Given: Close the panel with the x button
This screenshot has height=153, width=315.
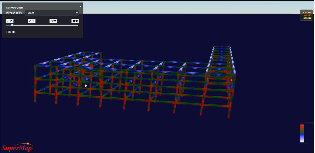Looking at the screenshot, I should click(80, 6).
